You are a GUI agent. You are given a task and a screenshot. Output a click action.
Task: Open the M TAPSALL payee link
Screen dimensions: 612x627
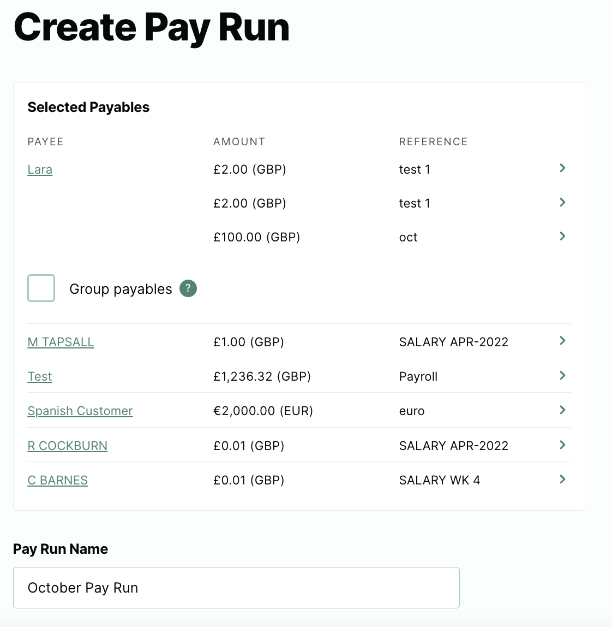click(61, 342)
